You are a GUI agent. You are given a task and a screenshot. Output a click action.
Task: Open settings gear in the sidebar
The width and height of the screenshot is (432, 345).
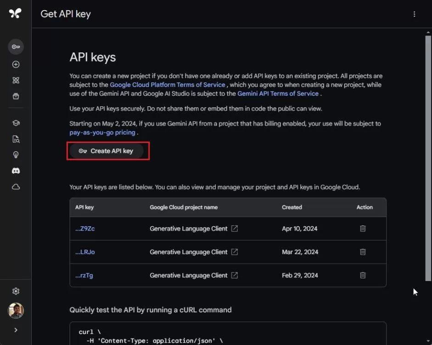tap(16, 291)
